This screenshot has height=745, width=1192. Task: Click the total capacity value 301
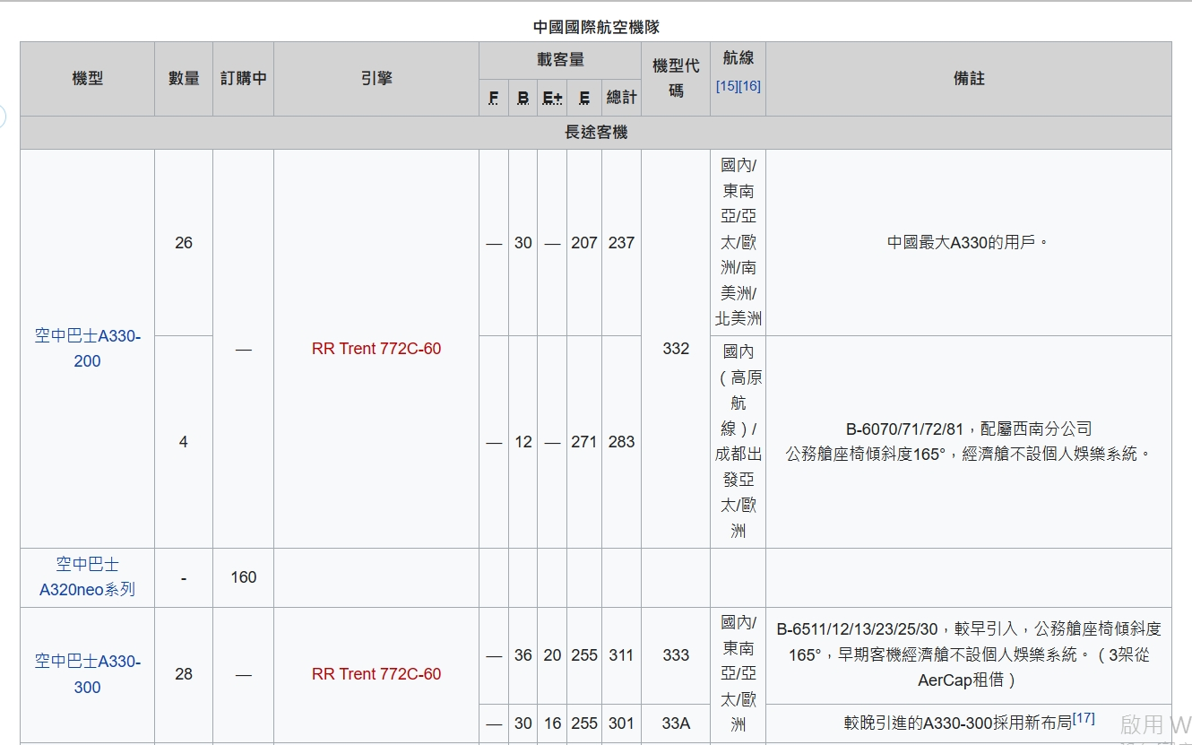(x=621, y=723)
